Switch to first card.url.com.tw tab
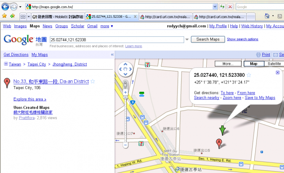 pos(166,17)
